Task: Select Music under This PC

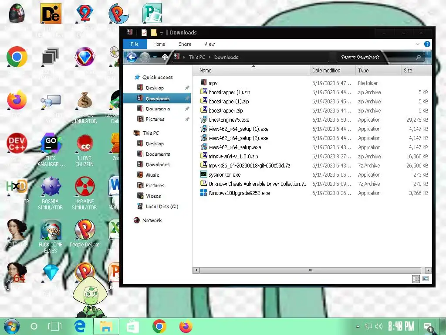Action: click(x=152, y=175)
